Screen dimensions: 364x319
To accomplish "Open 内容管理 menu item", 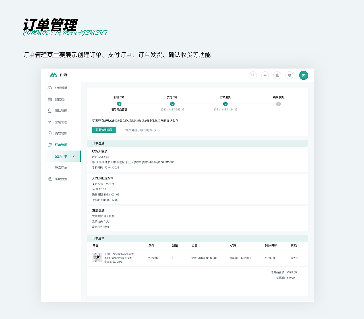I will (61, 133).
